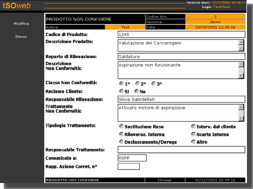Viewport: 253px width, 189px height.
Task: Click the Codice di Prodotto field
Action: point(182,35)
